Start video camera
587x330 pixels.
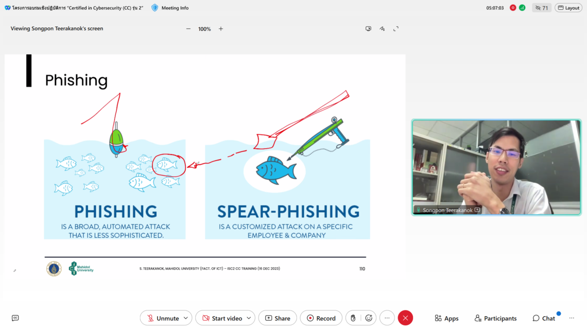(221, 318)
